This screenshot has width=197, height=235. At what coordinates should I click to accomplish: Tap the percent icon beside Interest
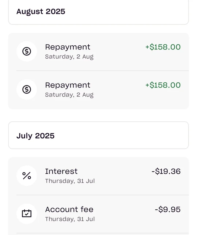tap(27, 176)
